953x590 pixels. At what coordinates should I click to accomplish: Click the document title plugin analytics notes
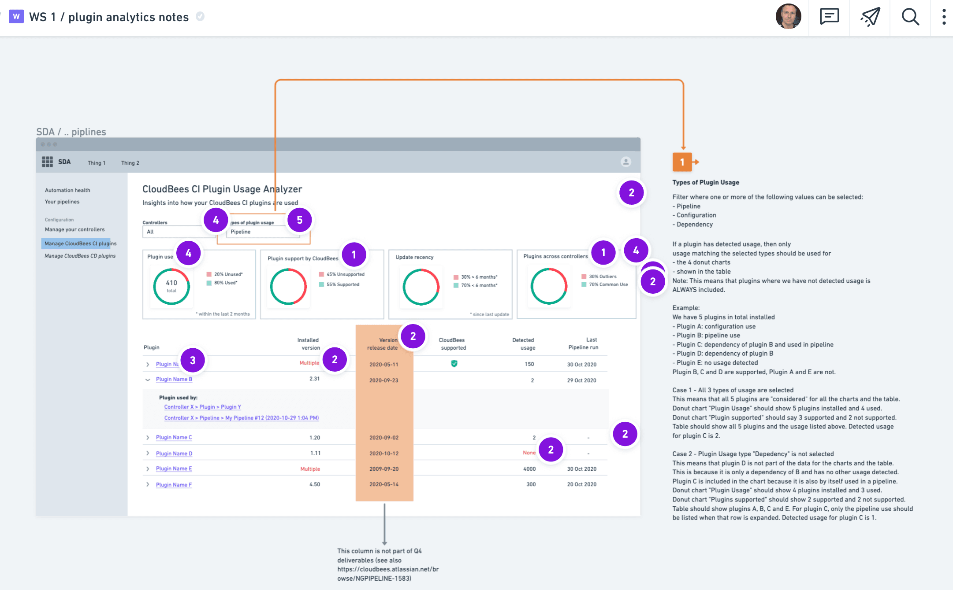click(x=128, y=17)
